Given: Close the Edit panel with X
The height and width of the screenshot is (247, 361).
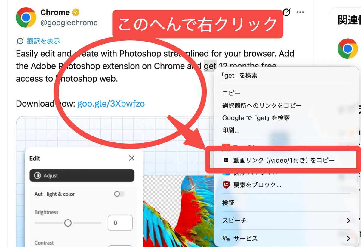Looking at the screenshot, I should pos(131,158).
